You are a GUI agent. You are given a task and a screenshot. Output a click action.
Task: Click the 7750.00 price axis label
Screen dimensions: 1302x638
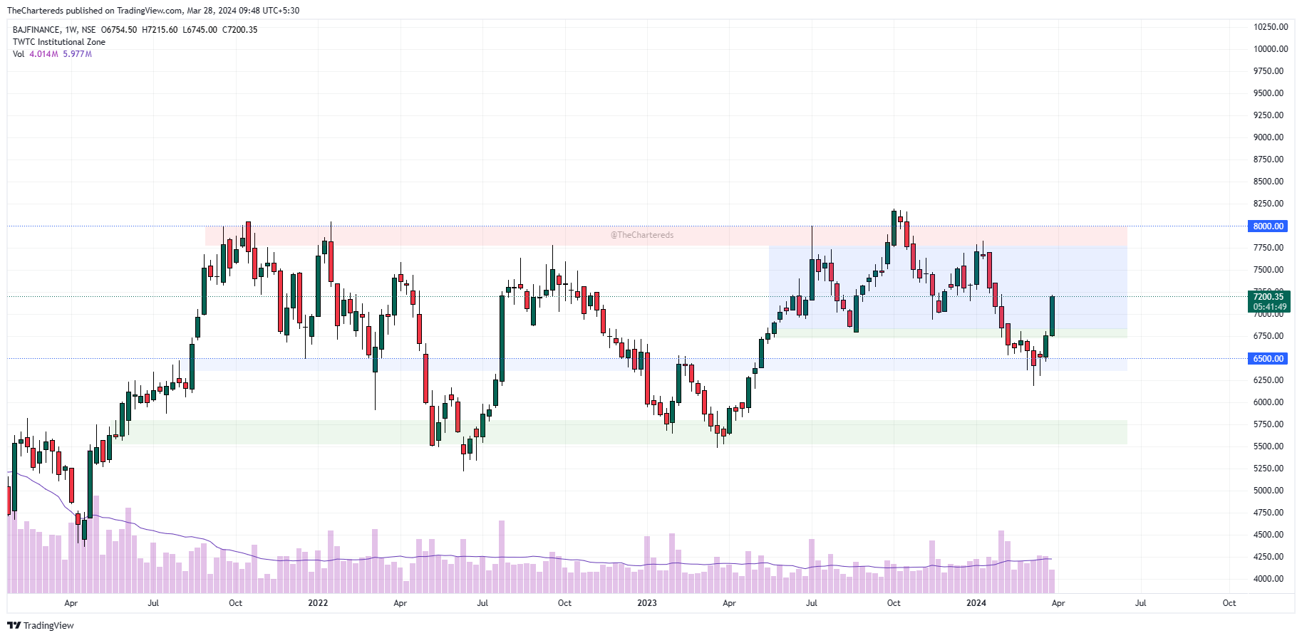1269,248
